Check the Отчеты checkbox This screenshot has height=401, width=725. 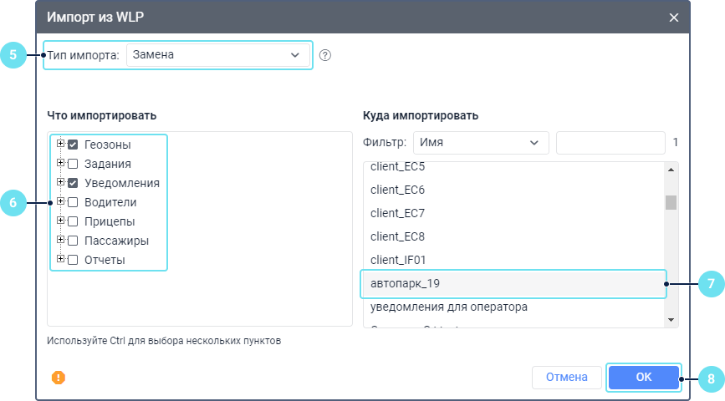click(73, 260)
